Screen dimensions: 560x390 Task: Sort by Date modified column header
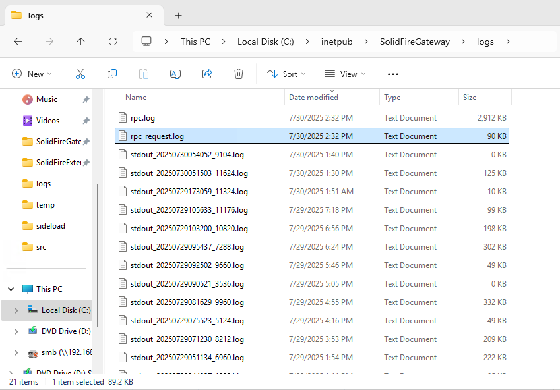pos(313,97)
